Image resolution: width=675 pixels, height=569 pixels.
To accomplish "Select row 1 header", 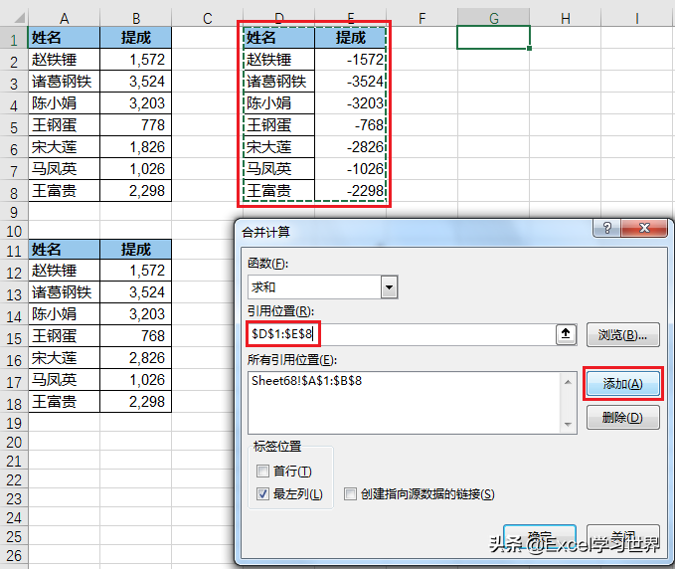I will click(14, 39).
